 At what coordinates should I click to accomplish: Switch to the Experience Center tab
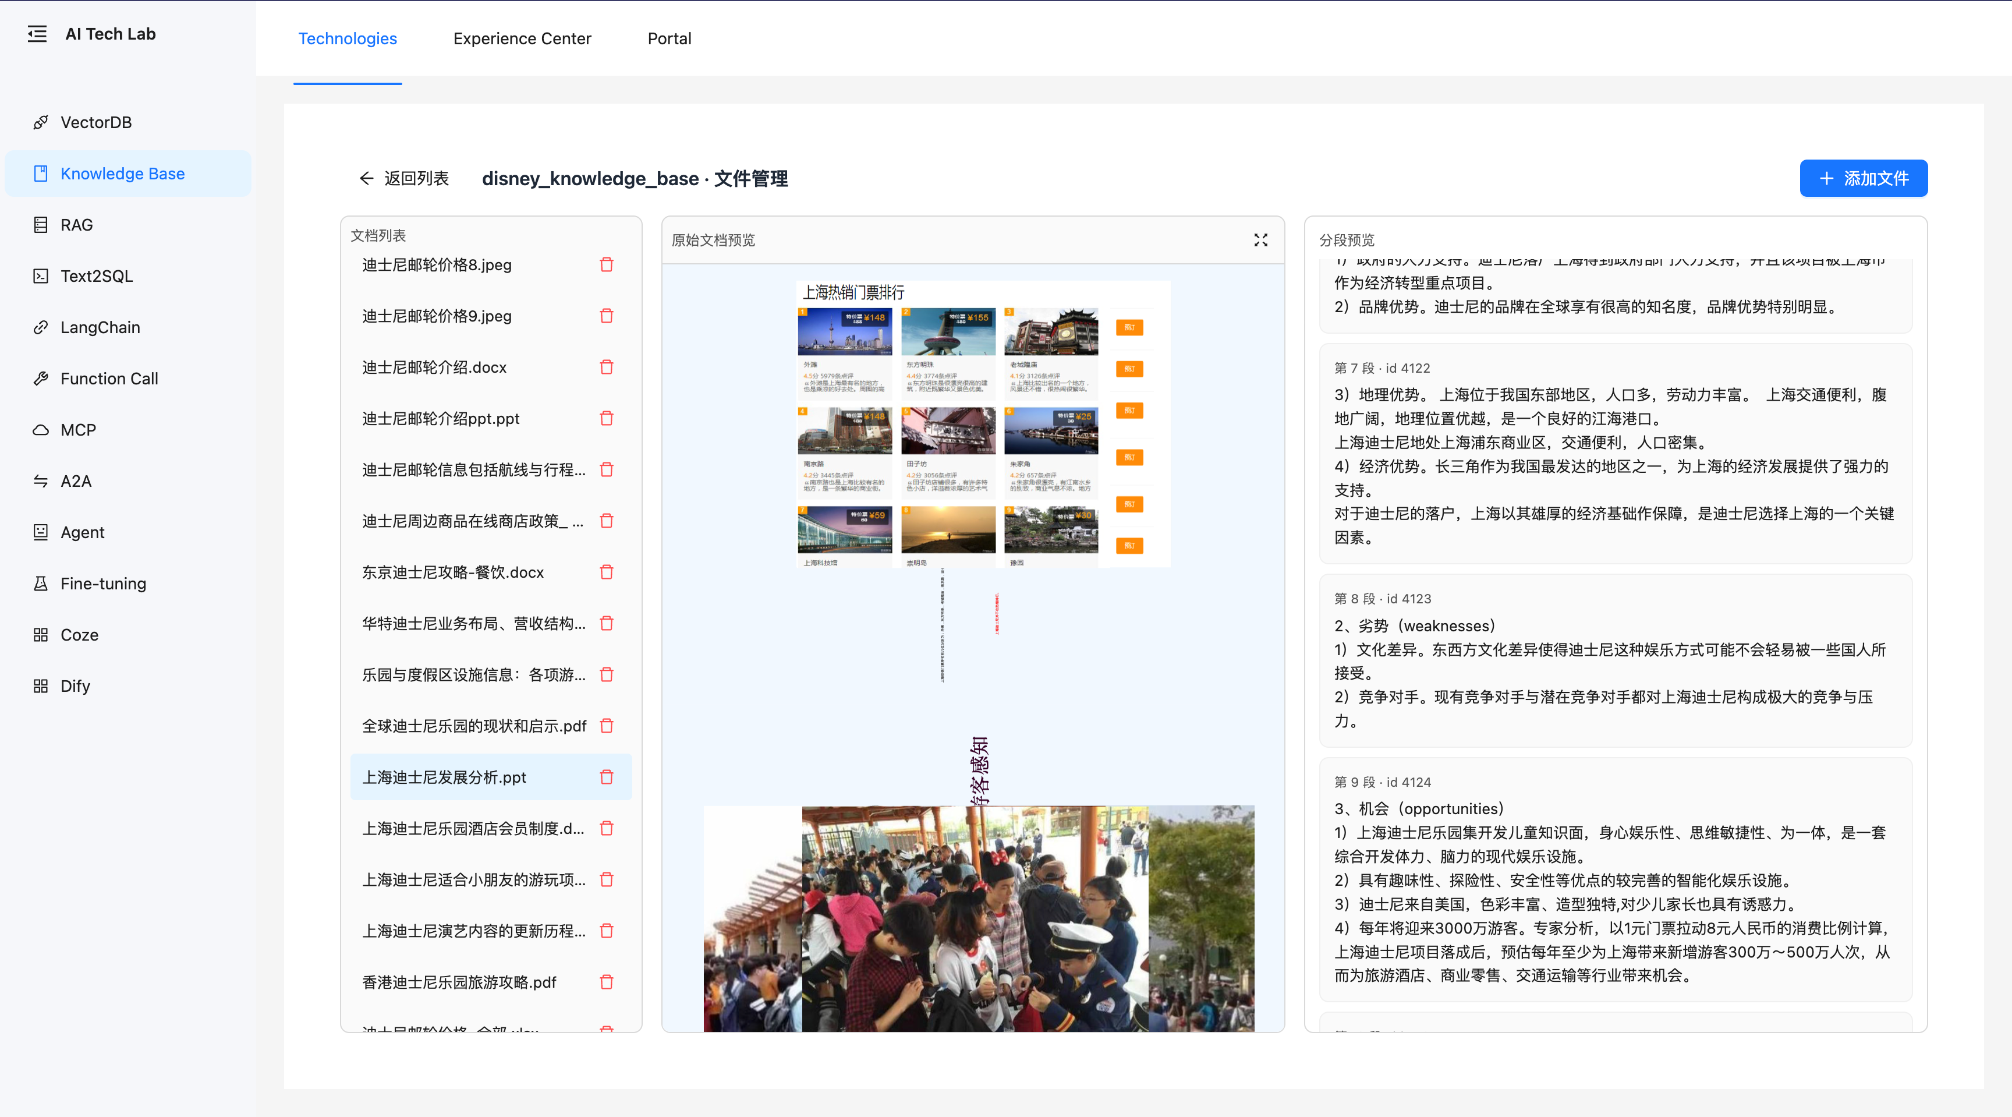coord(522,38)
